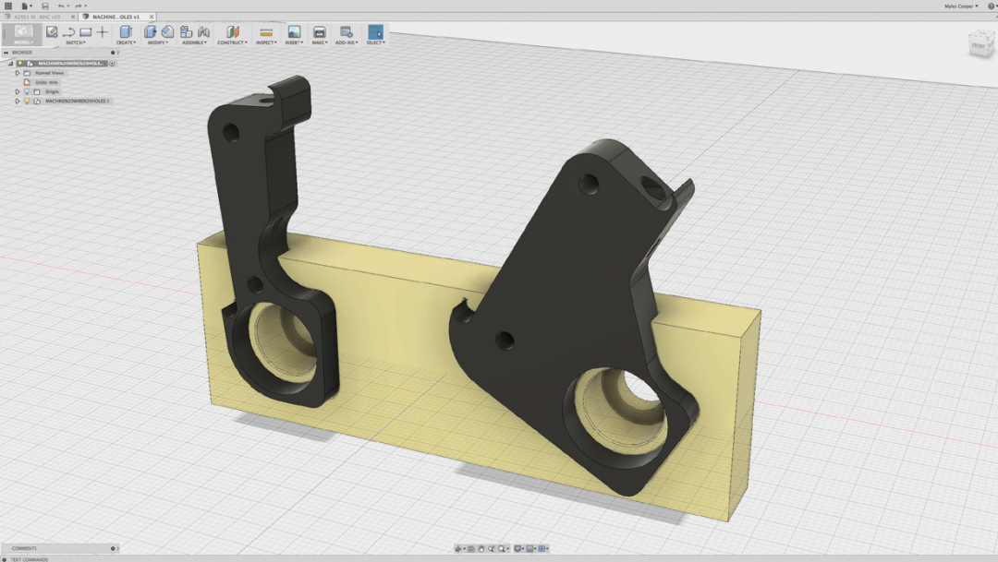This screenshot has width=998, height=562.
Task: Open the MODEL workspace dropdown
Action: pos(23,34)
